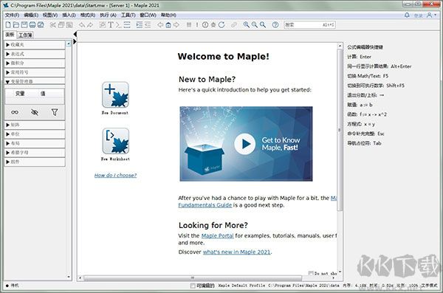
Task: Tick the 'Do not show' checkbox
Action: point(311,273)
